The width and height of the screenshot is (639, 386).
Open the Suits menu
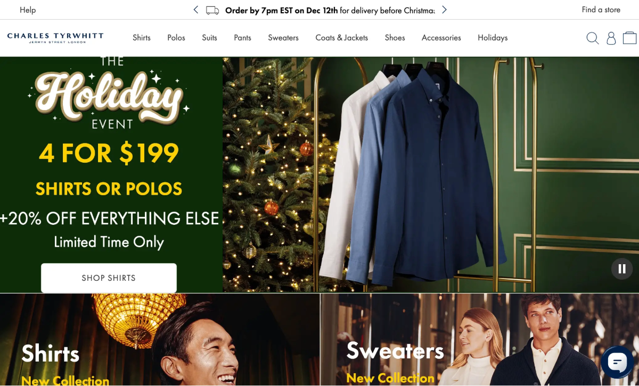[x=209, y=38]
